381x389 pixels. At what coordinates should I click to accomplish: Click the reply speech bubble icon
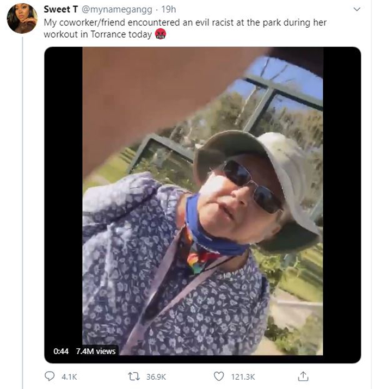click(50, 376)
